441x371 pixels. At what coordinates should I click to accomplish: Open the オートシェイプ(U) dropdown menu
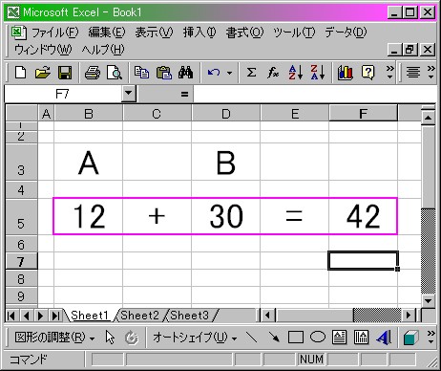[195, 338]
